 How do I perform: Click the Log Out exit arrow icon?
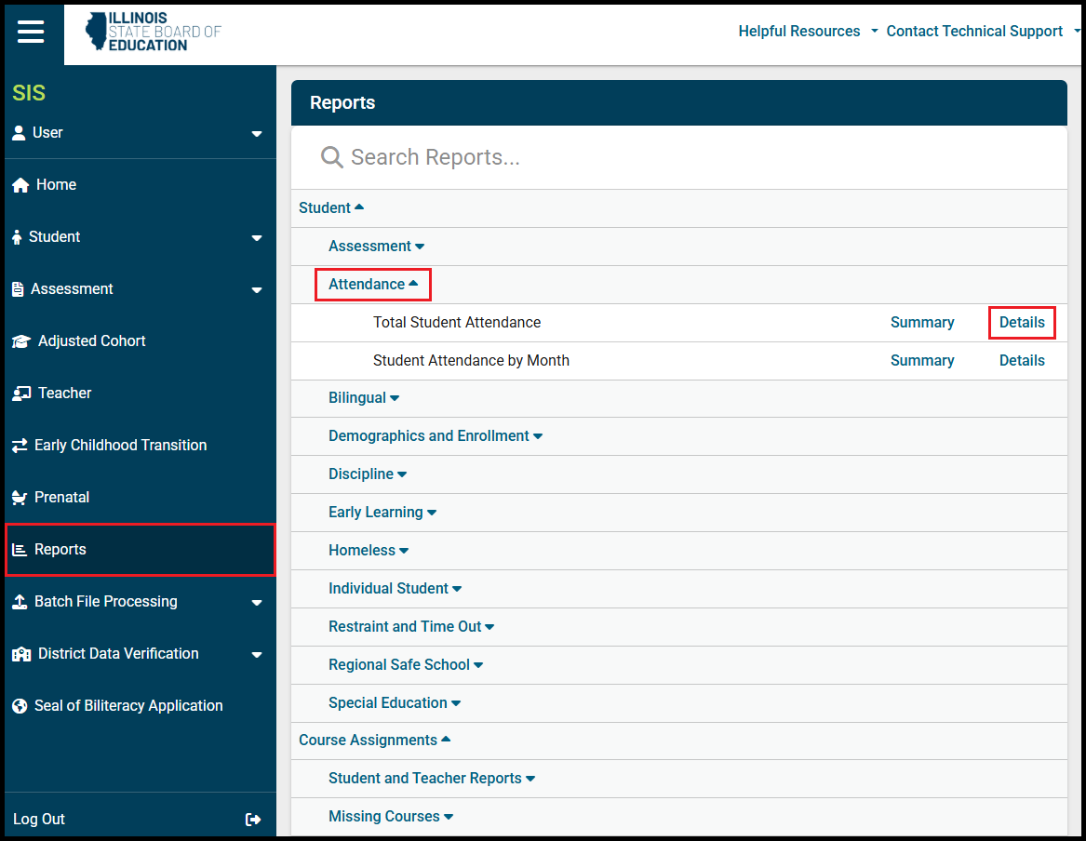pyautogui.click(x=252, y=820)
